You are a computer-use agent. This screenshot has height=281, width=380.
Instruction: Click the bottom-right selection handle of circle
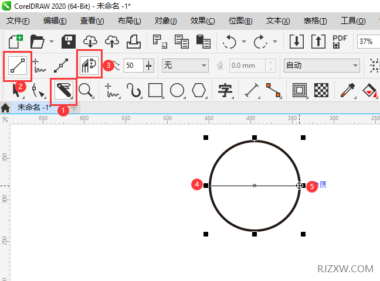pos(303,234)
